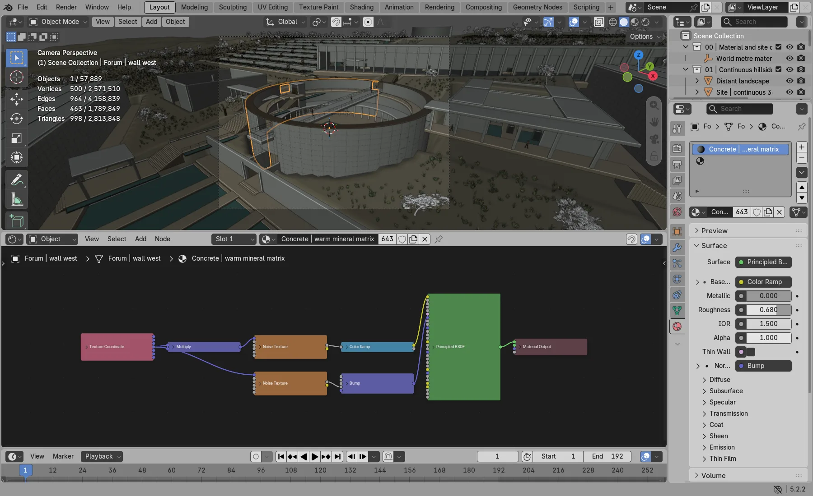This screenshot has width=813, height=496.
Task: Activate the Rotate tool
Action: [x=17, y=119]
